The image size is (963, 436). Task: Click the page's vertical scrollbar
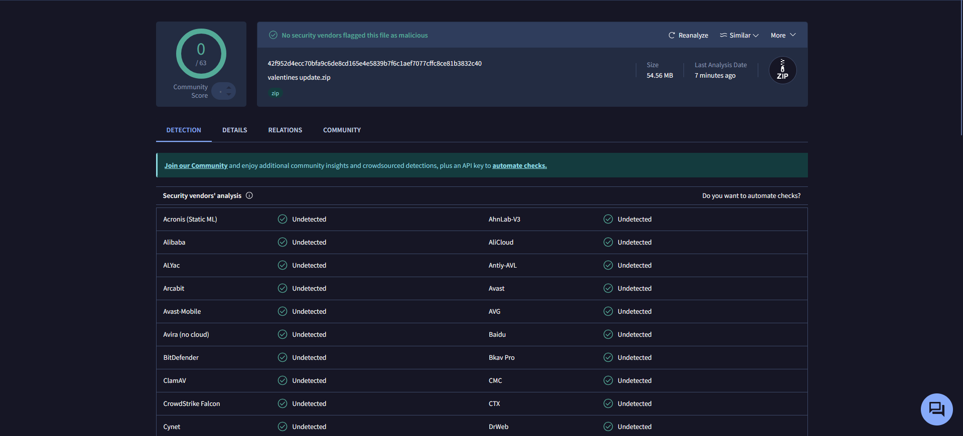[x=961, y=68]
